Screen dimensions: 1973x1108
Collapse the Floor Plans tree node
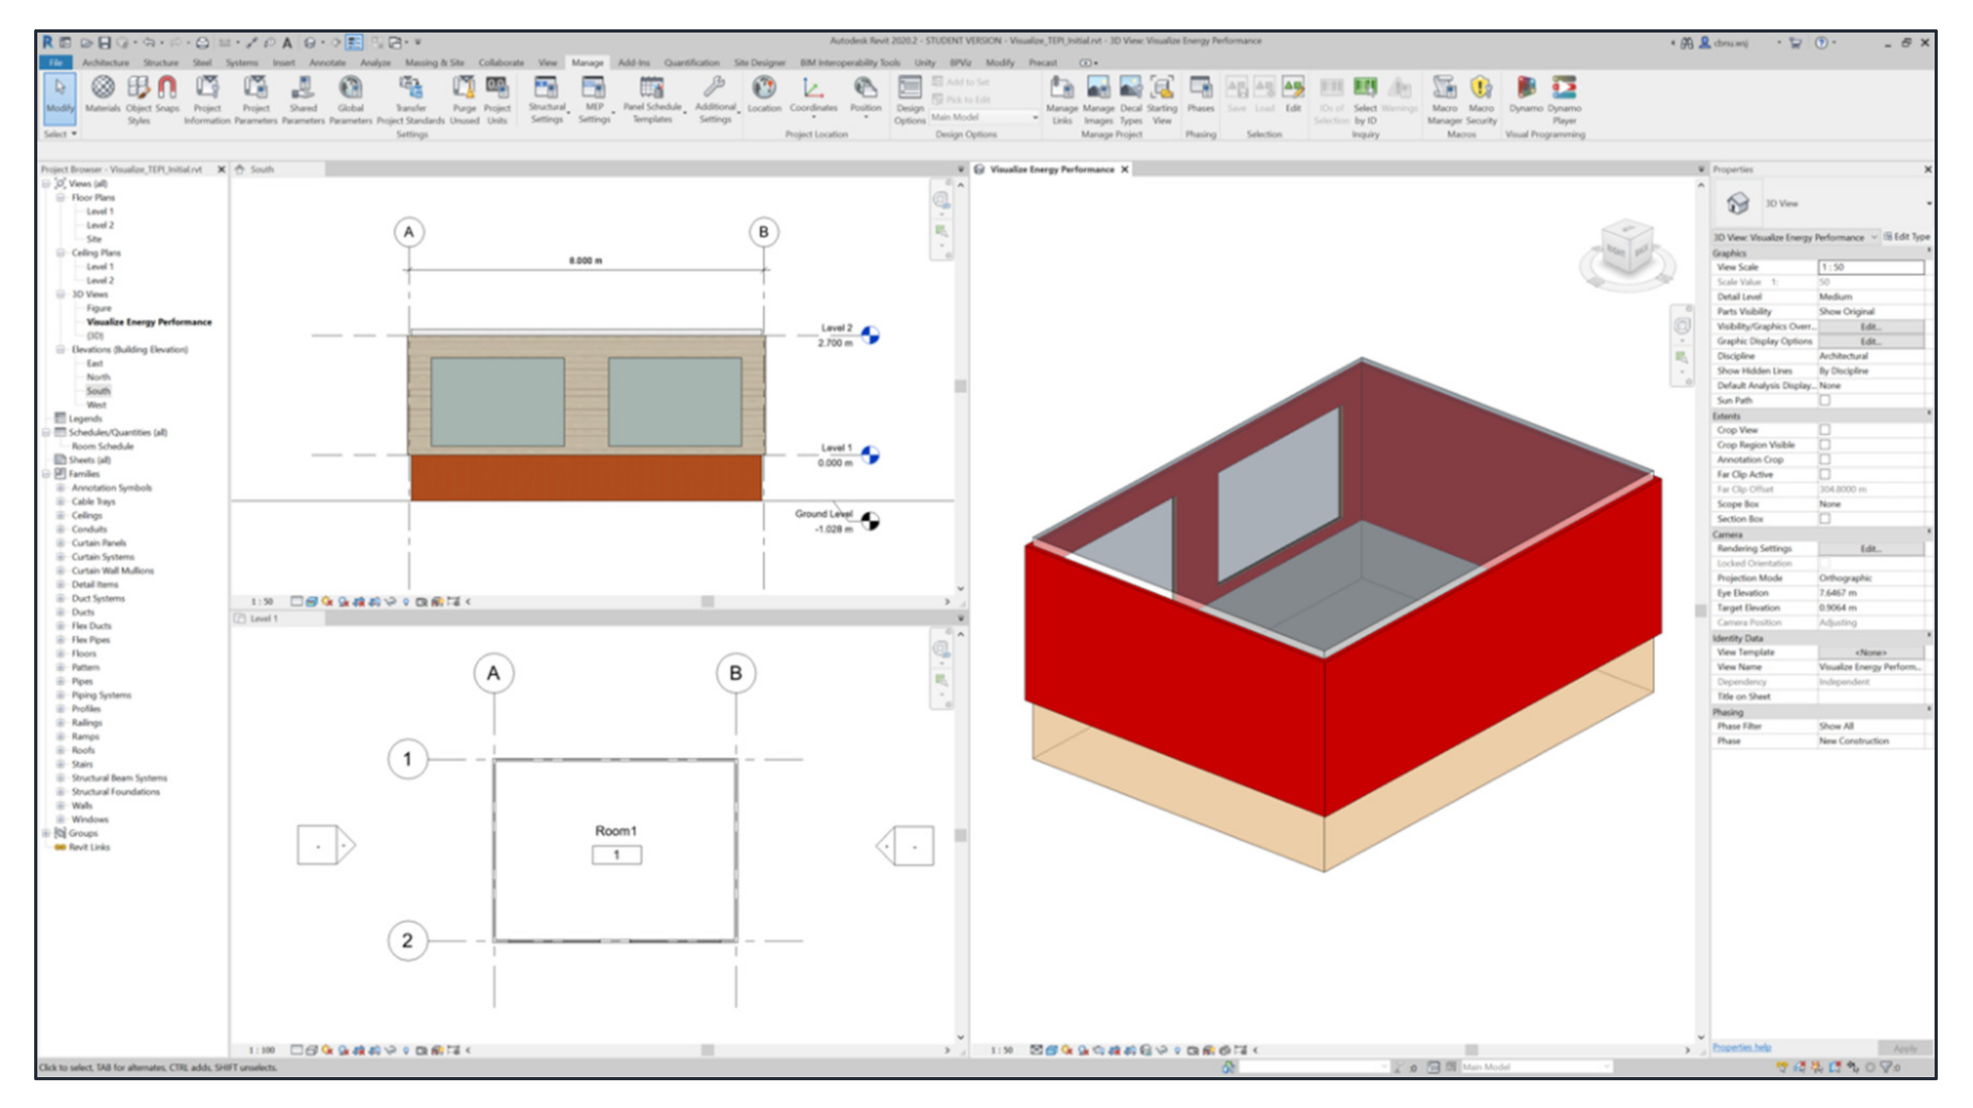[61, 197]
